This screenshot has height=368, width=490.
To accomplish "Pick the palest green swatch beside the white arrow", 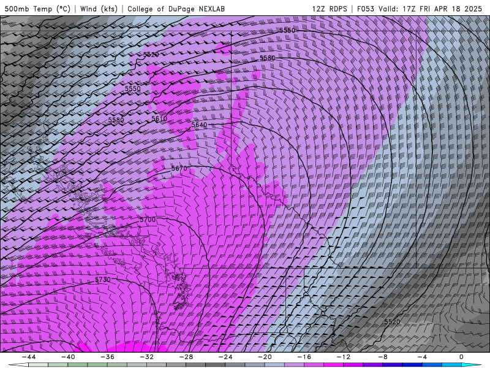I will [38, 365].
